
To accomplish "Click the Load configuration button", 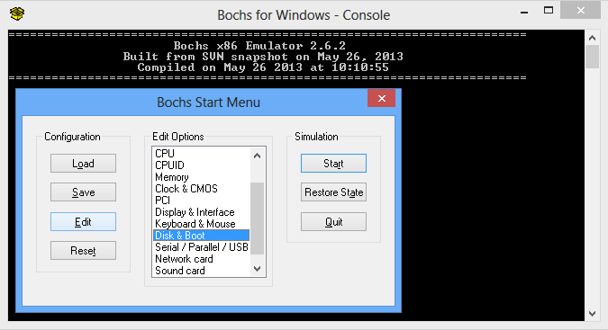I will 83,164.
